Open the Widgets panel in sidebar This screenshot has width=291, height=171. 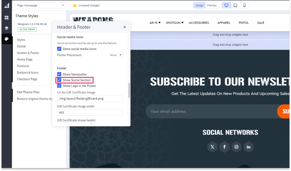pyautogui.click(x=6, y=17)
